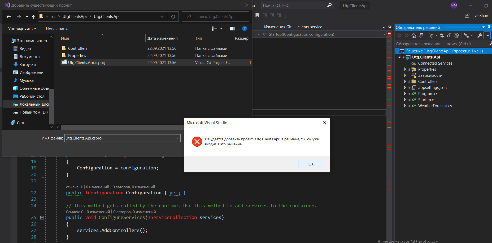The height and width of the screenshot is (243, 492).
Task: Sort files by the Имя column
Action: 65,38
